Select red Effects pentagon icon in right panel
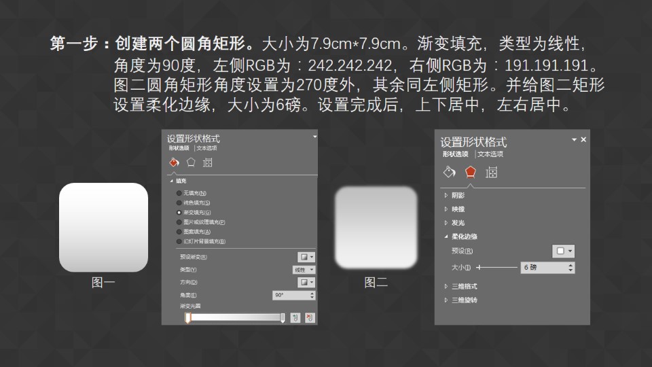652x367 pixels. (470, 172)
